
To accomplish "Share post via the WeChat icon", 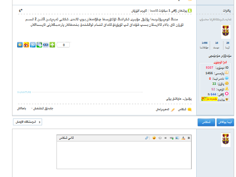I will [39, 45].
